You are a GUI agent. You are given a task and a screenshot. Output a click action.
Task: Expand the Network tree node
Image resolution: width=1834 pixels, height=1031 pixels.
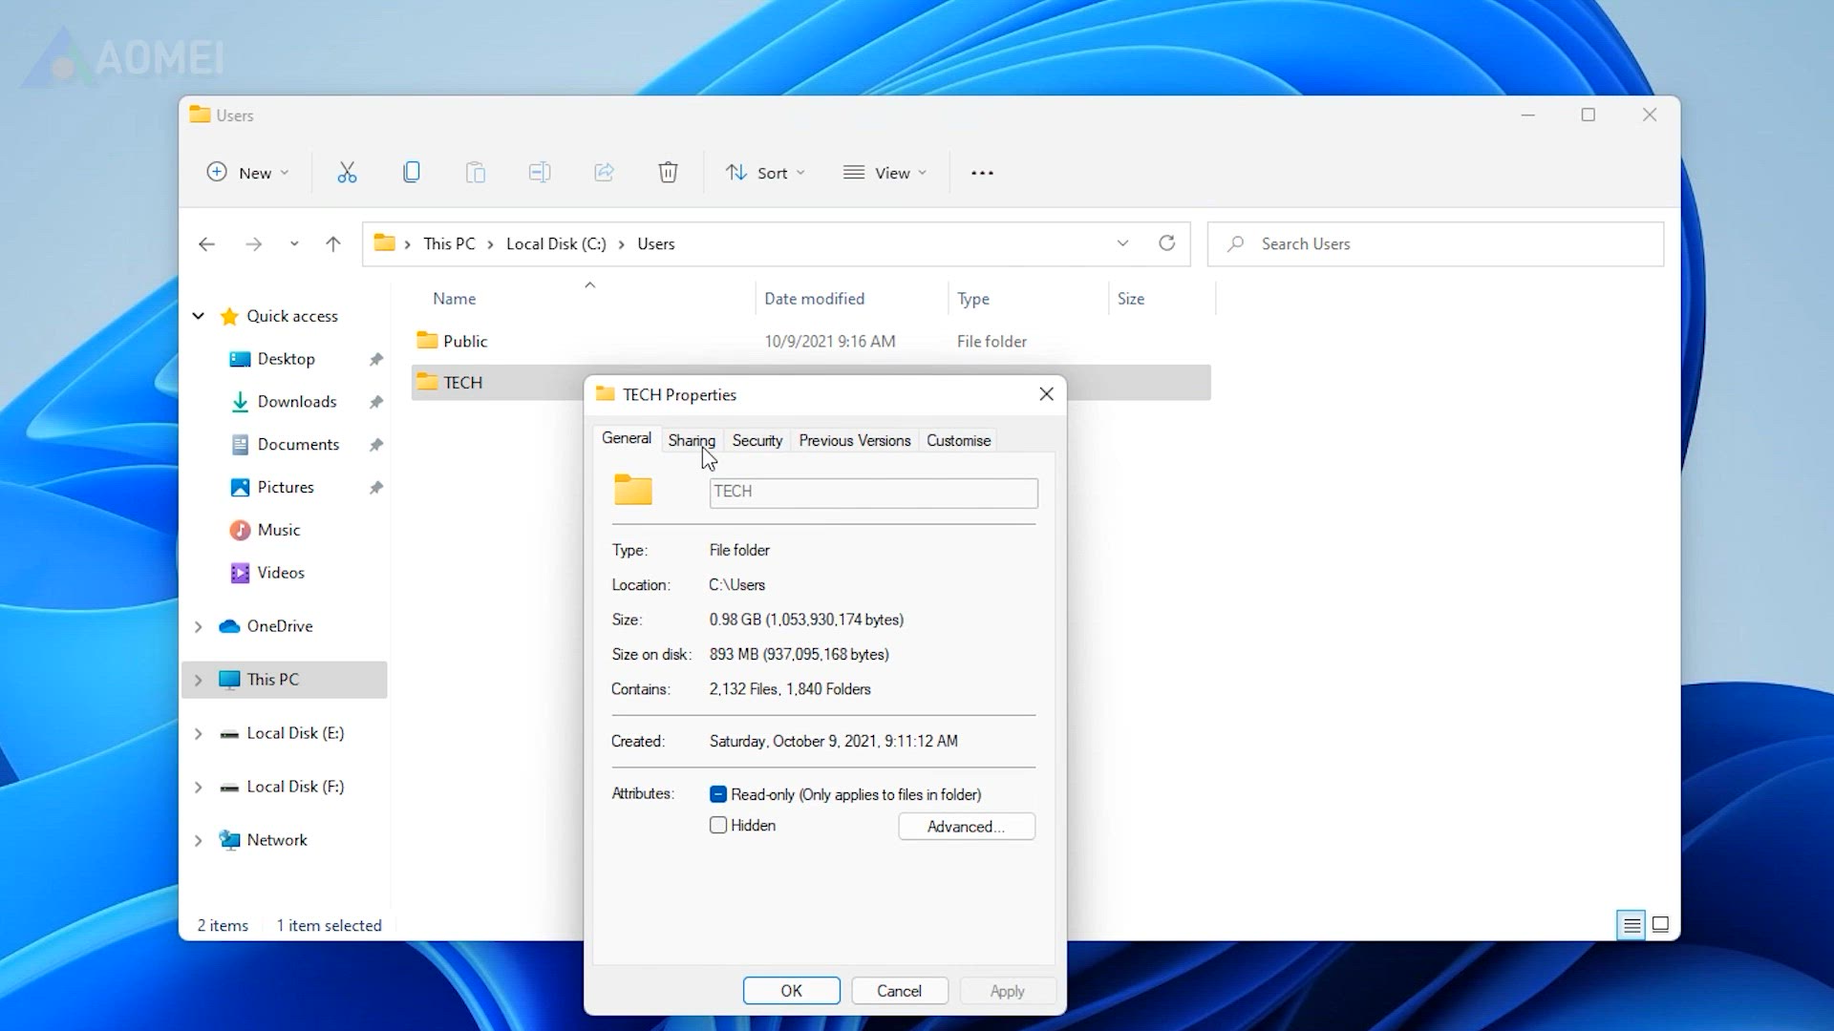(x=199, y=840)
